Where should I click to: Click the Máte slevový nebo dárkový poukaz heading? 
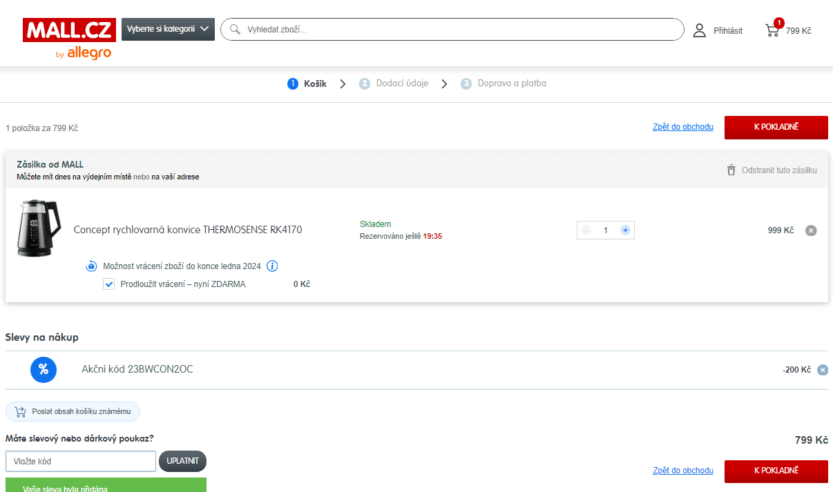click(79, 438)
